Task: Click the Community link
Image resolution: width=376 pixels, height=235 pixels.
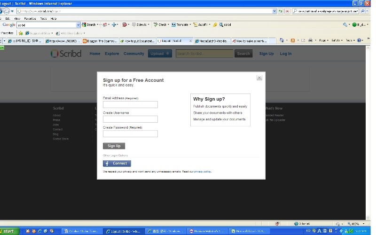Action: (x=134, y=54)
